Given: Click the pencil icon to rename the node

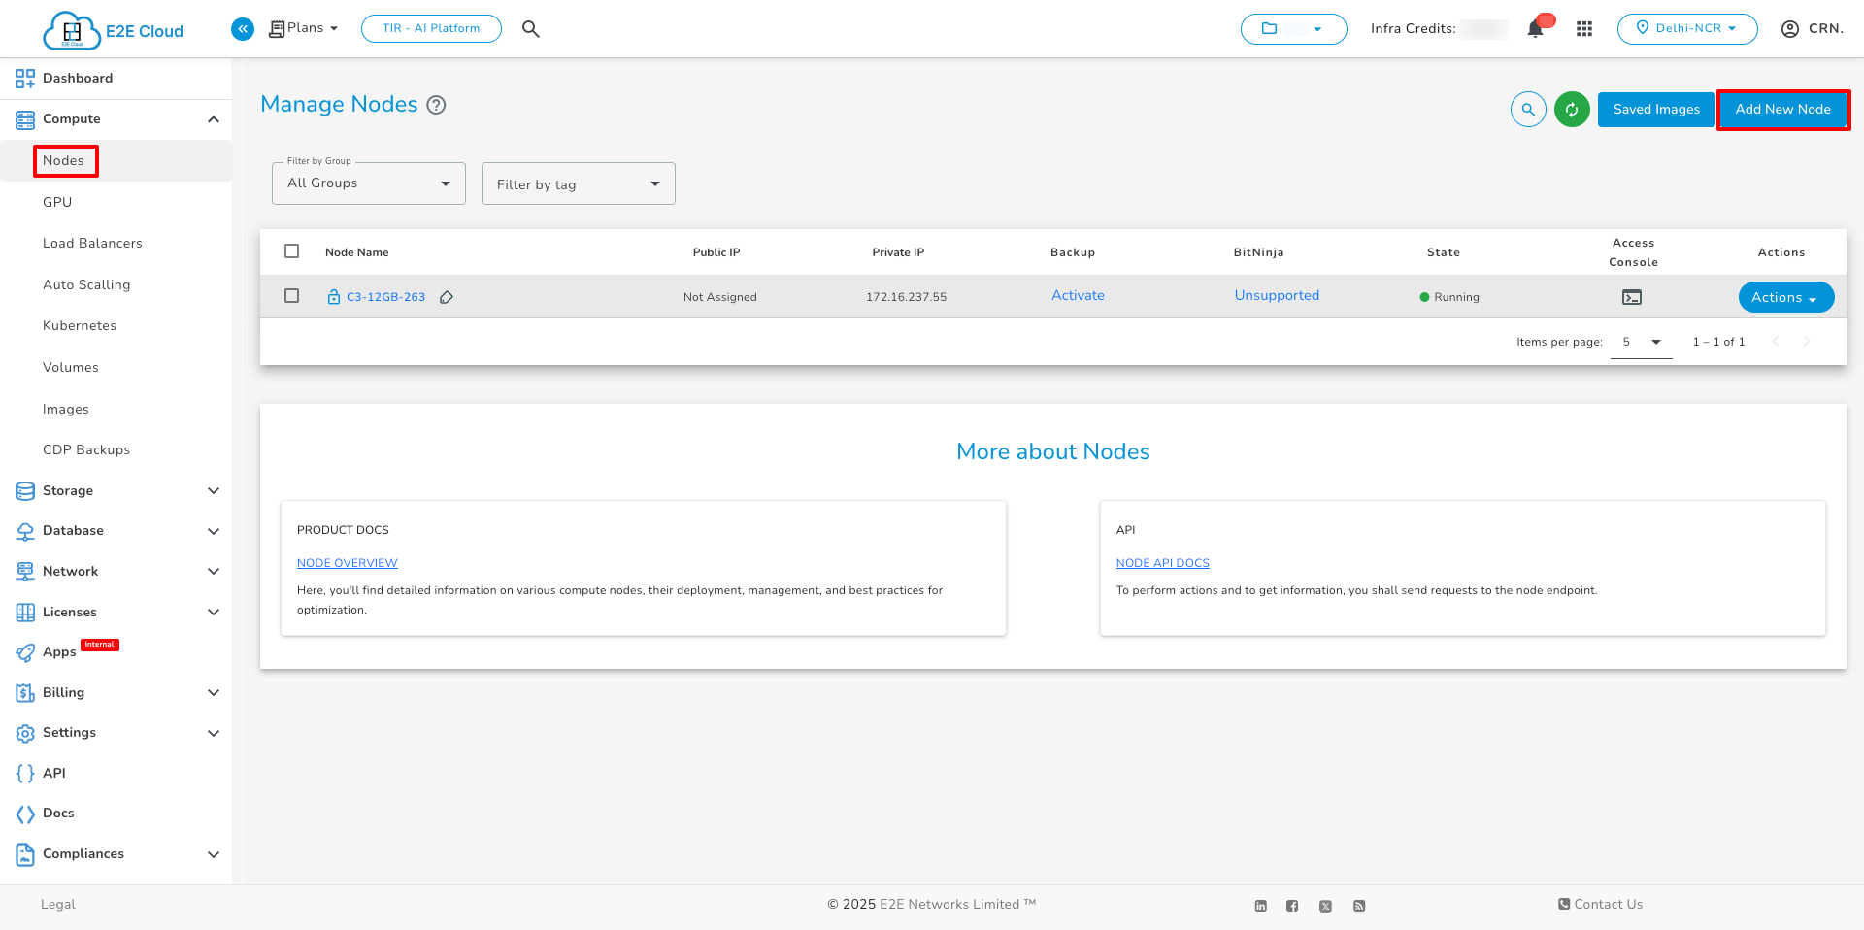Looking at the screenshot, I should (x=448, y=297).
